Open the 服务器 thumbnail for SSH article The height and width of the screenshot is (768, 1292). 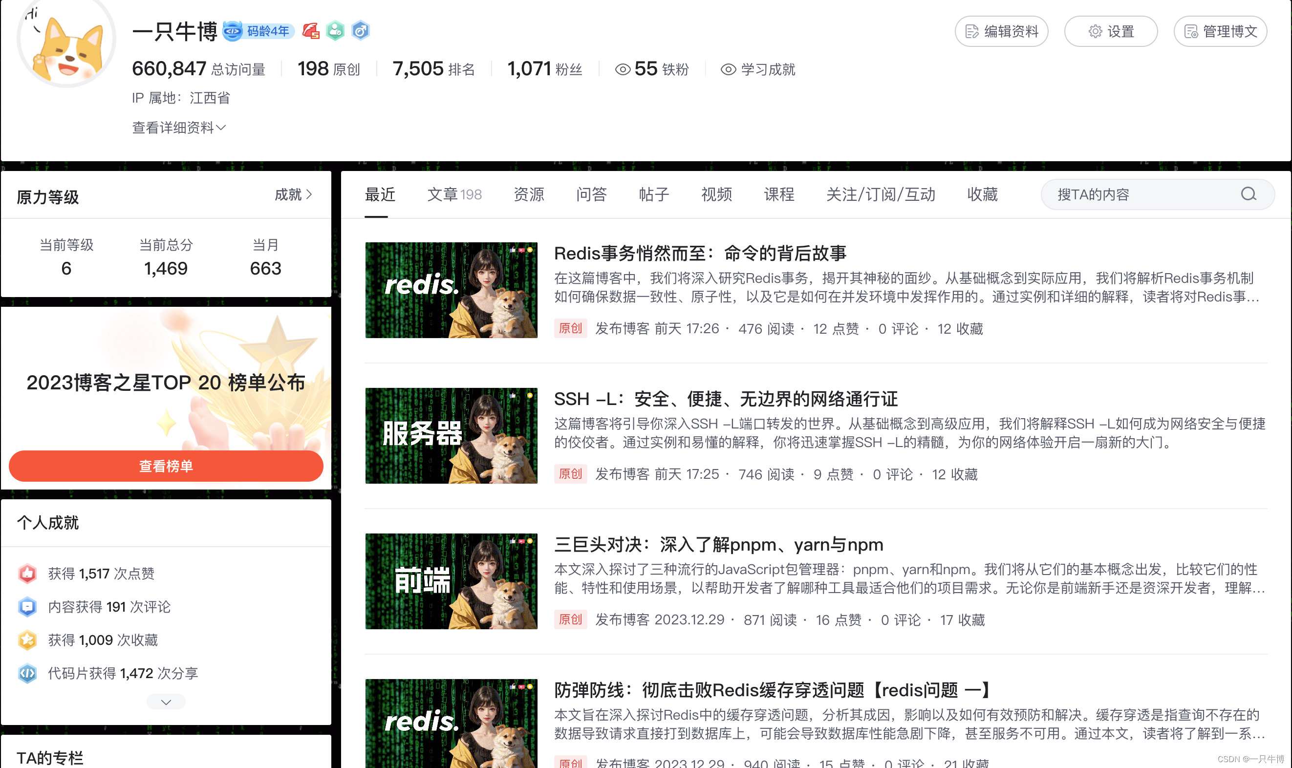pos(451,435)
